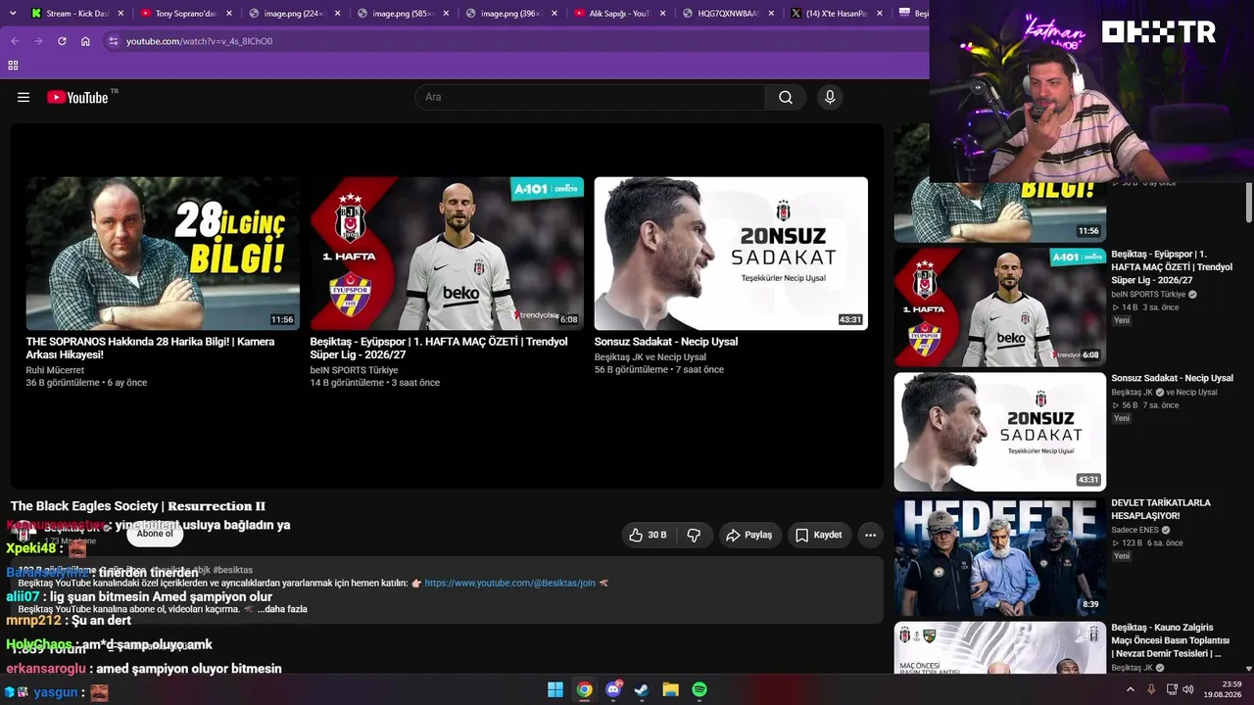Open Spotify from the taskbar
Image resolution: width=1254 pixels, height=705 pixels.
(699, 690)
